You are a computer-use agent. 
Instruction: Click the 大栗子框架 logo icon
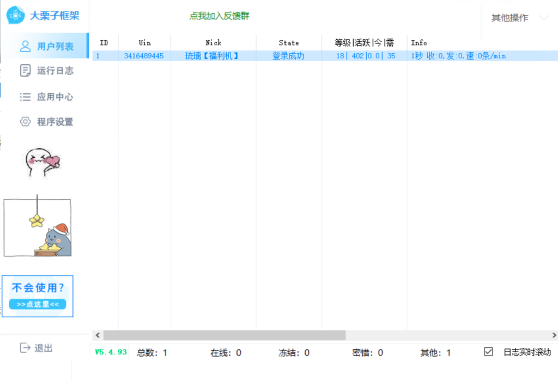coord(15,15)
